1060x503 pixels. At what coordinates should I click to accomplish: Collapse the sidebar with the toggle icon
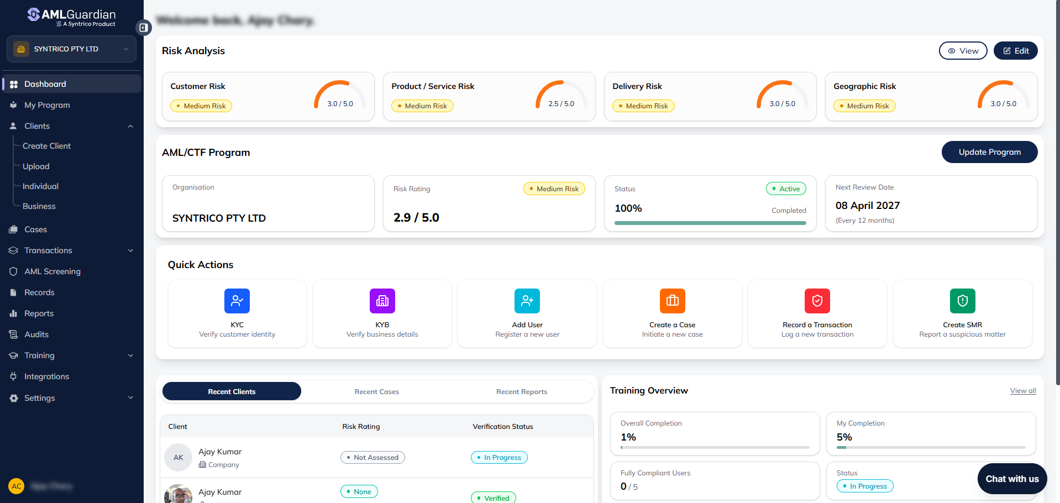[143, 27]
